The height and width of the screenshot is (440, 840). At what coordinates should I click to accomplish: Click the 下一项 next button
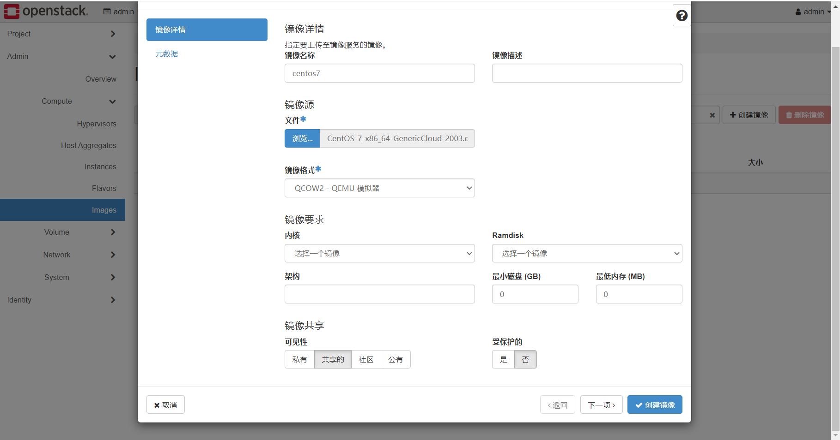pyautogui.click(x=601, y=404)
